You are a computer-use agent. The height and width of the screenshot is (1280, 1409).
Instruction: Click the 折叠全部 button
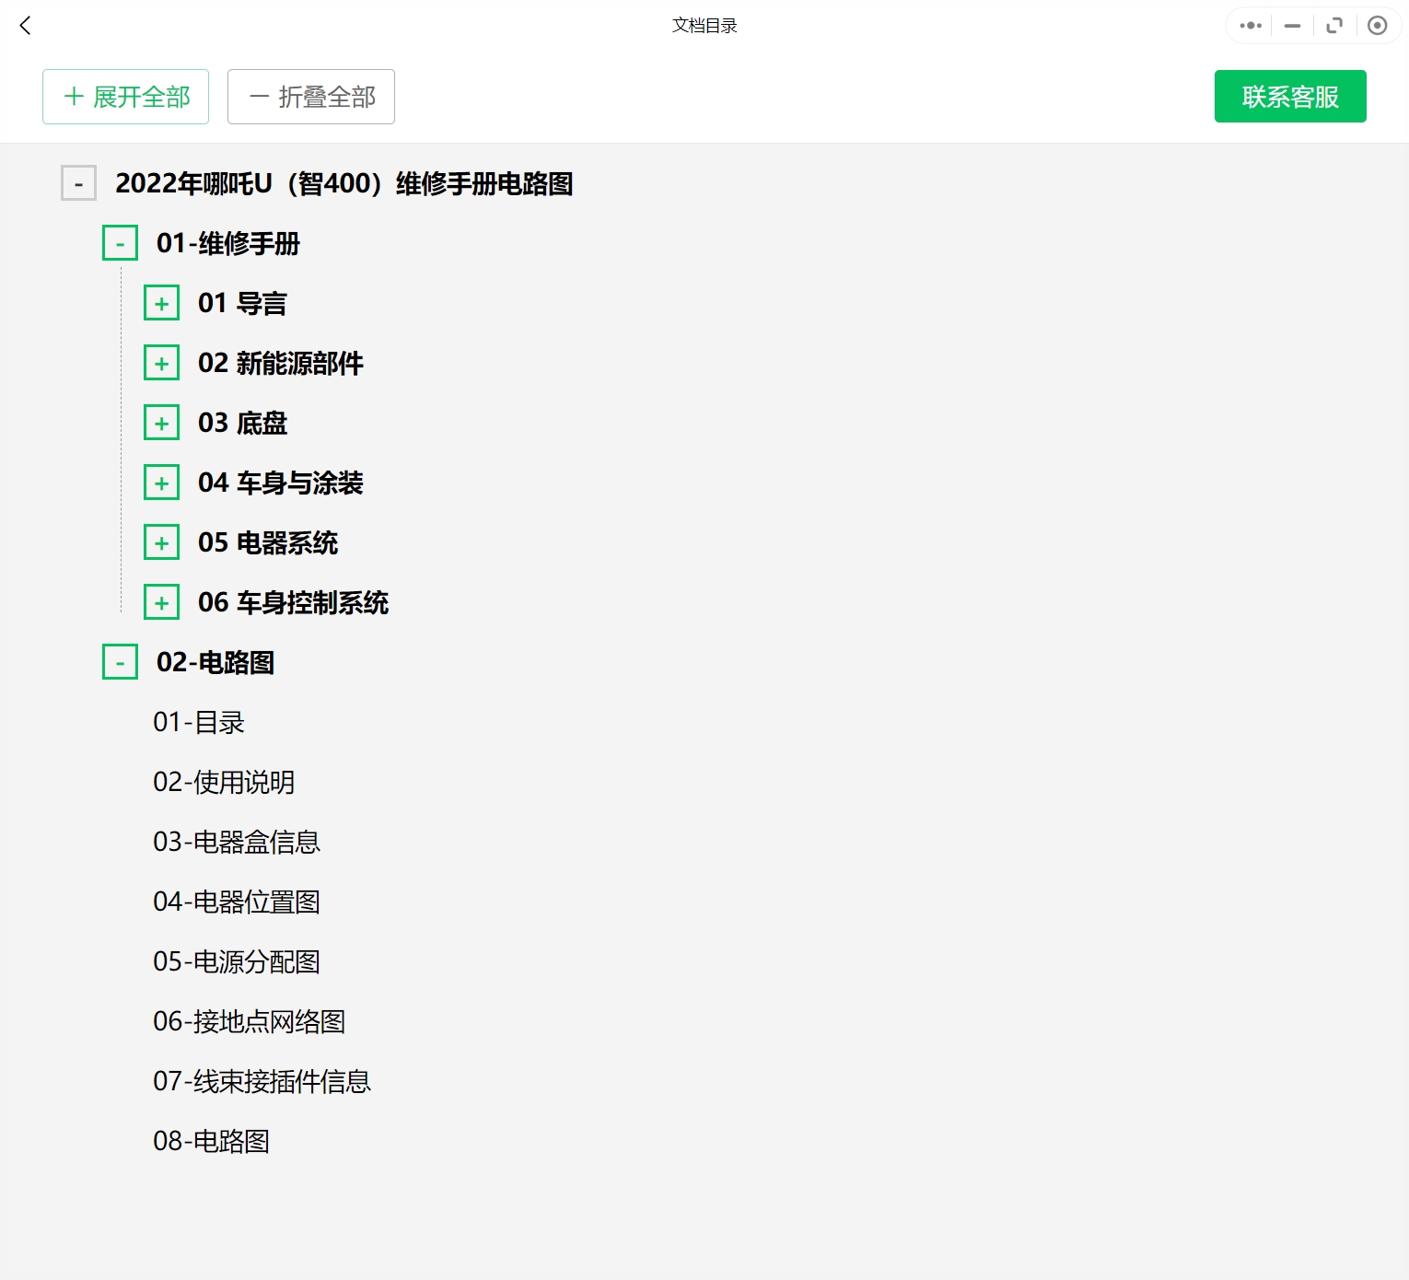click(x=310, y=96)
